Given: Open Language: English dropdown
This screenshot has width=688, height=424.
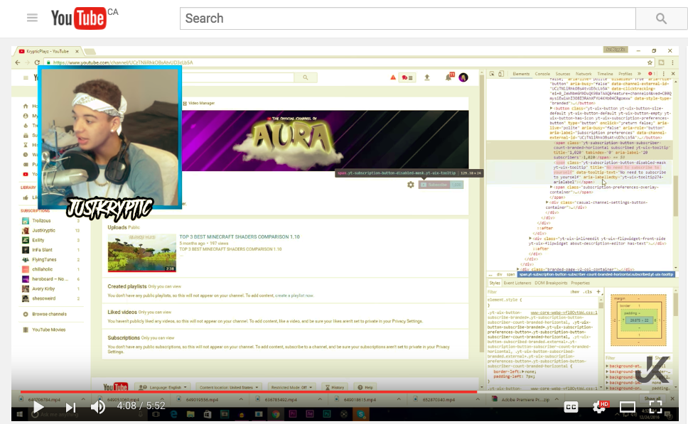Looking at the screenshot, I should 162,387.
